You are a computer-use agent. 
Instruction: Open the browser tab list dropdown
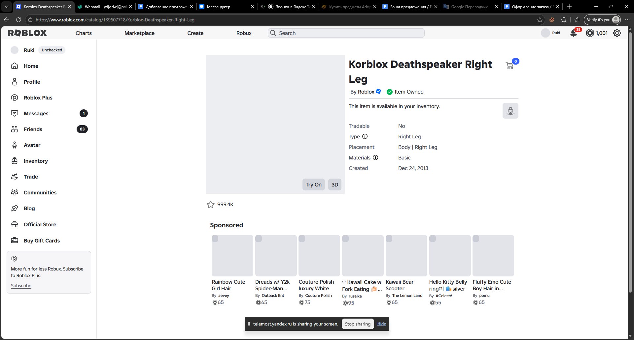[6, 7]
